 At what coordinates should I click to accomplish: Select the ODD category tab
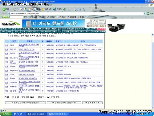pos(23,32)
